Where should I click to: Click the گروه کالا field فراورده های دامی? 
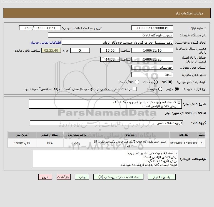tap(106, 123)
